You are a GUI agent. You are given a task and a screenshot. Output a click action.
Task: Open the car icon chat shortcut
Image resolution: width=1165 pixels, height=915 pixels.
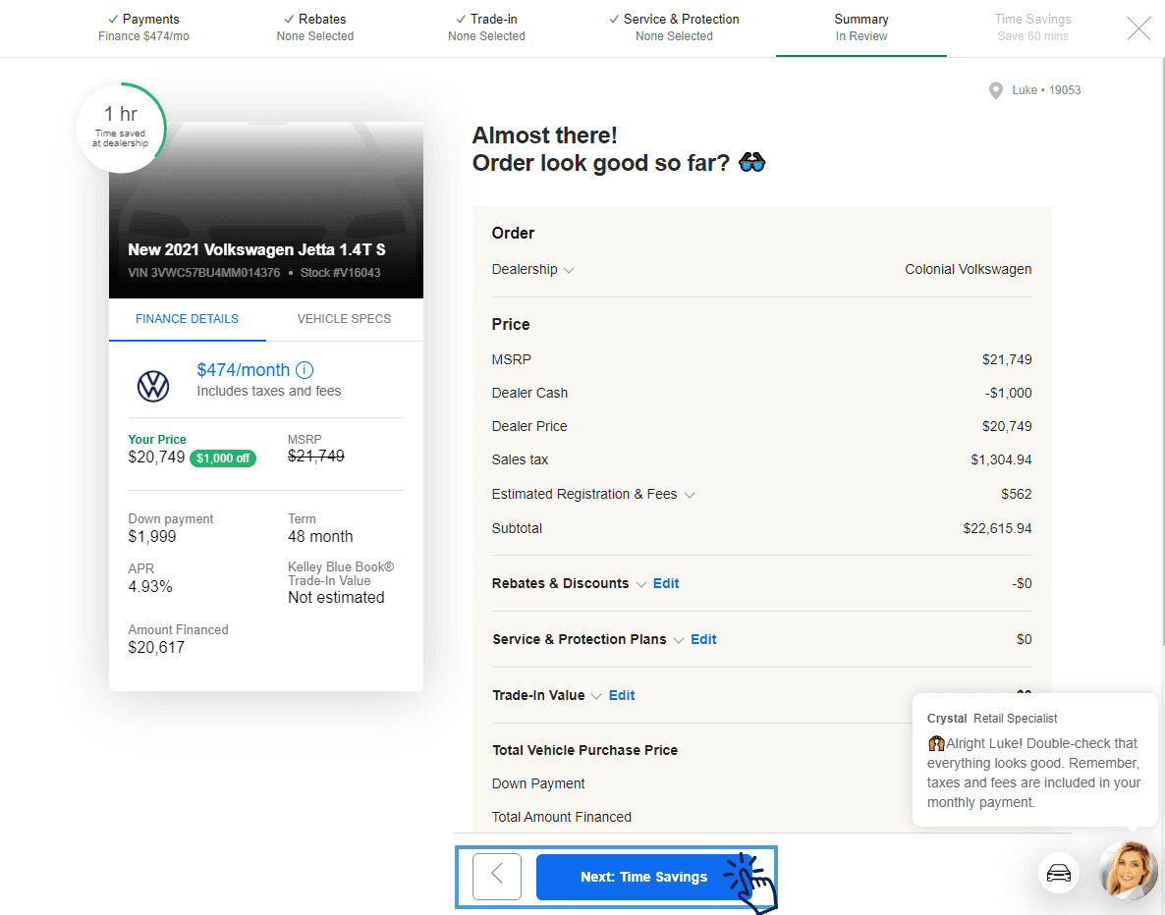pos(1058,873)
